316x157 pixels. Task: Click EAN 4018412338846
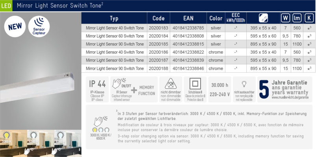click(188, 68)
